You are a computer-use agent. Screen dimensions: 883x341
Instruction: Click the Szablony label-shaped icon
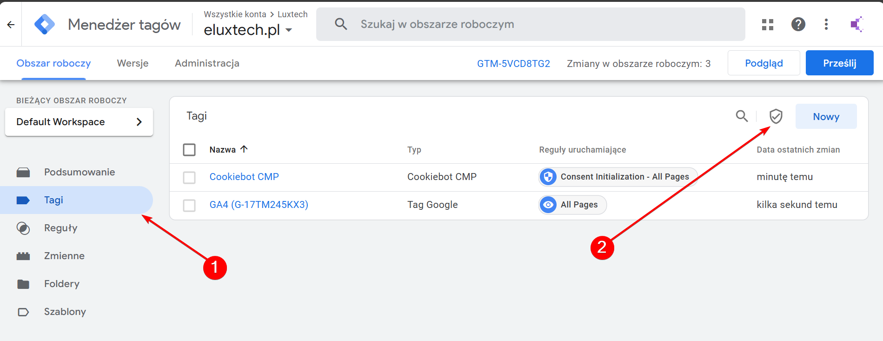click(23, 312)
